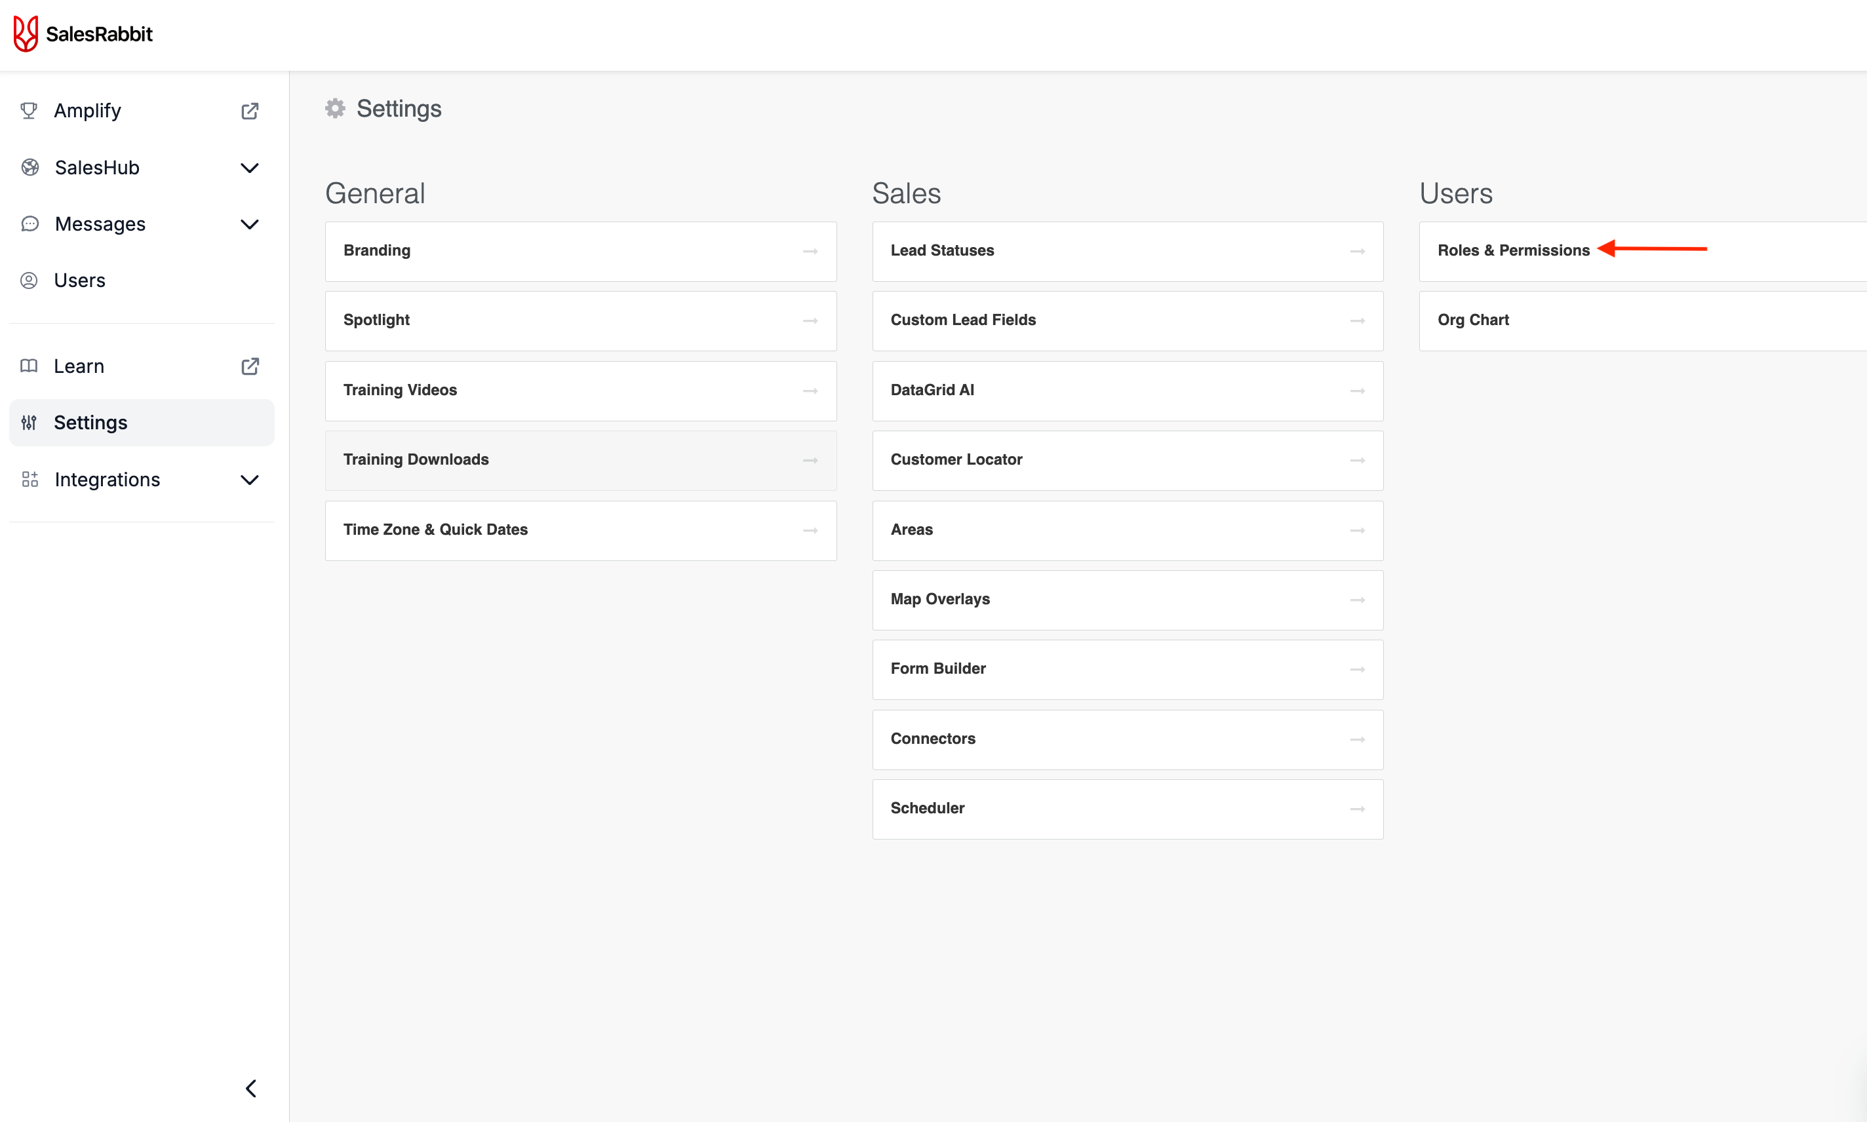Click the arrow on the Branding row

point(810,251)
